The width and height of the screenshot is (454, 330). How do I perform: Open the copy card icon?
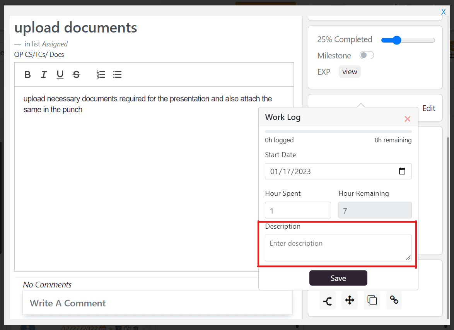tap(372, 300)
